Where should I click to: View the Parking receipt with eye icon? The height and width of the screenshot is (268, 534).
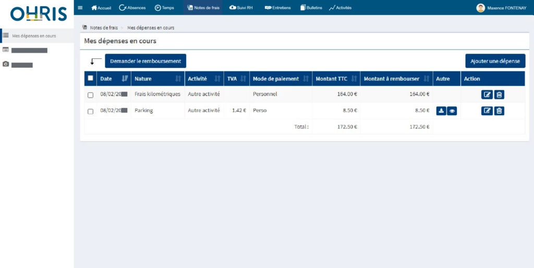pyautogui.click(x=452, y=111)
